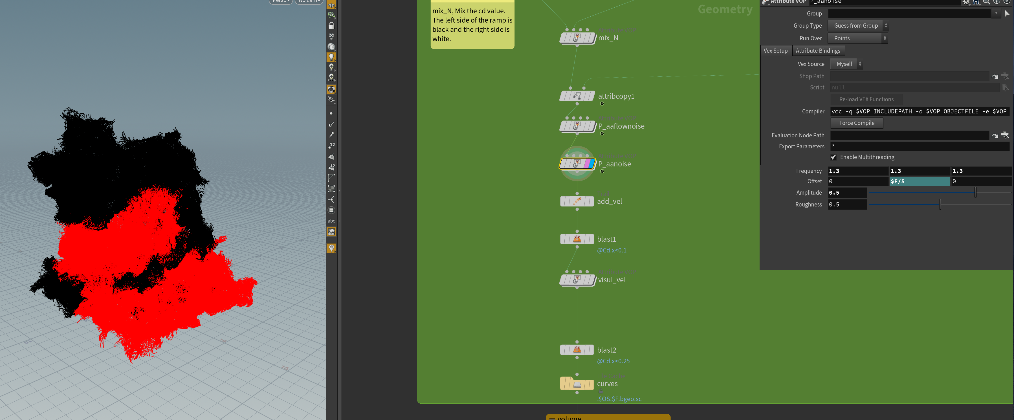
Task: Click group selection arrow beside Group field
Action: click(1006, 13)
